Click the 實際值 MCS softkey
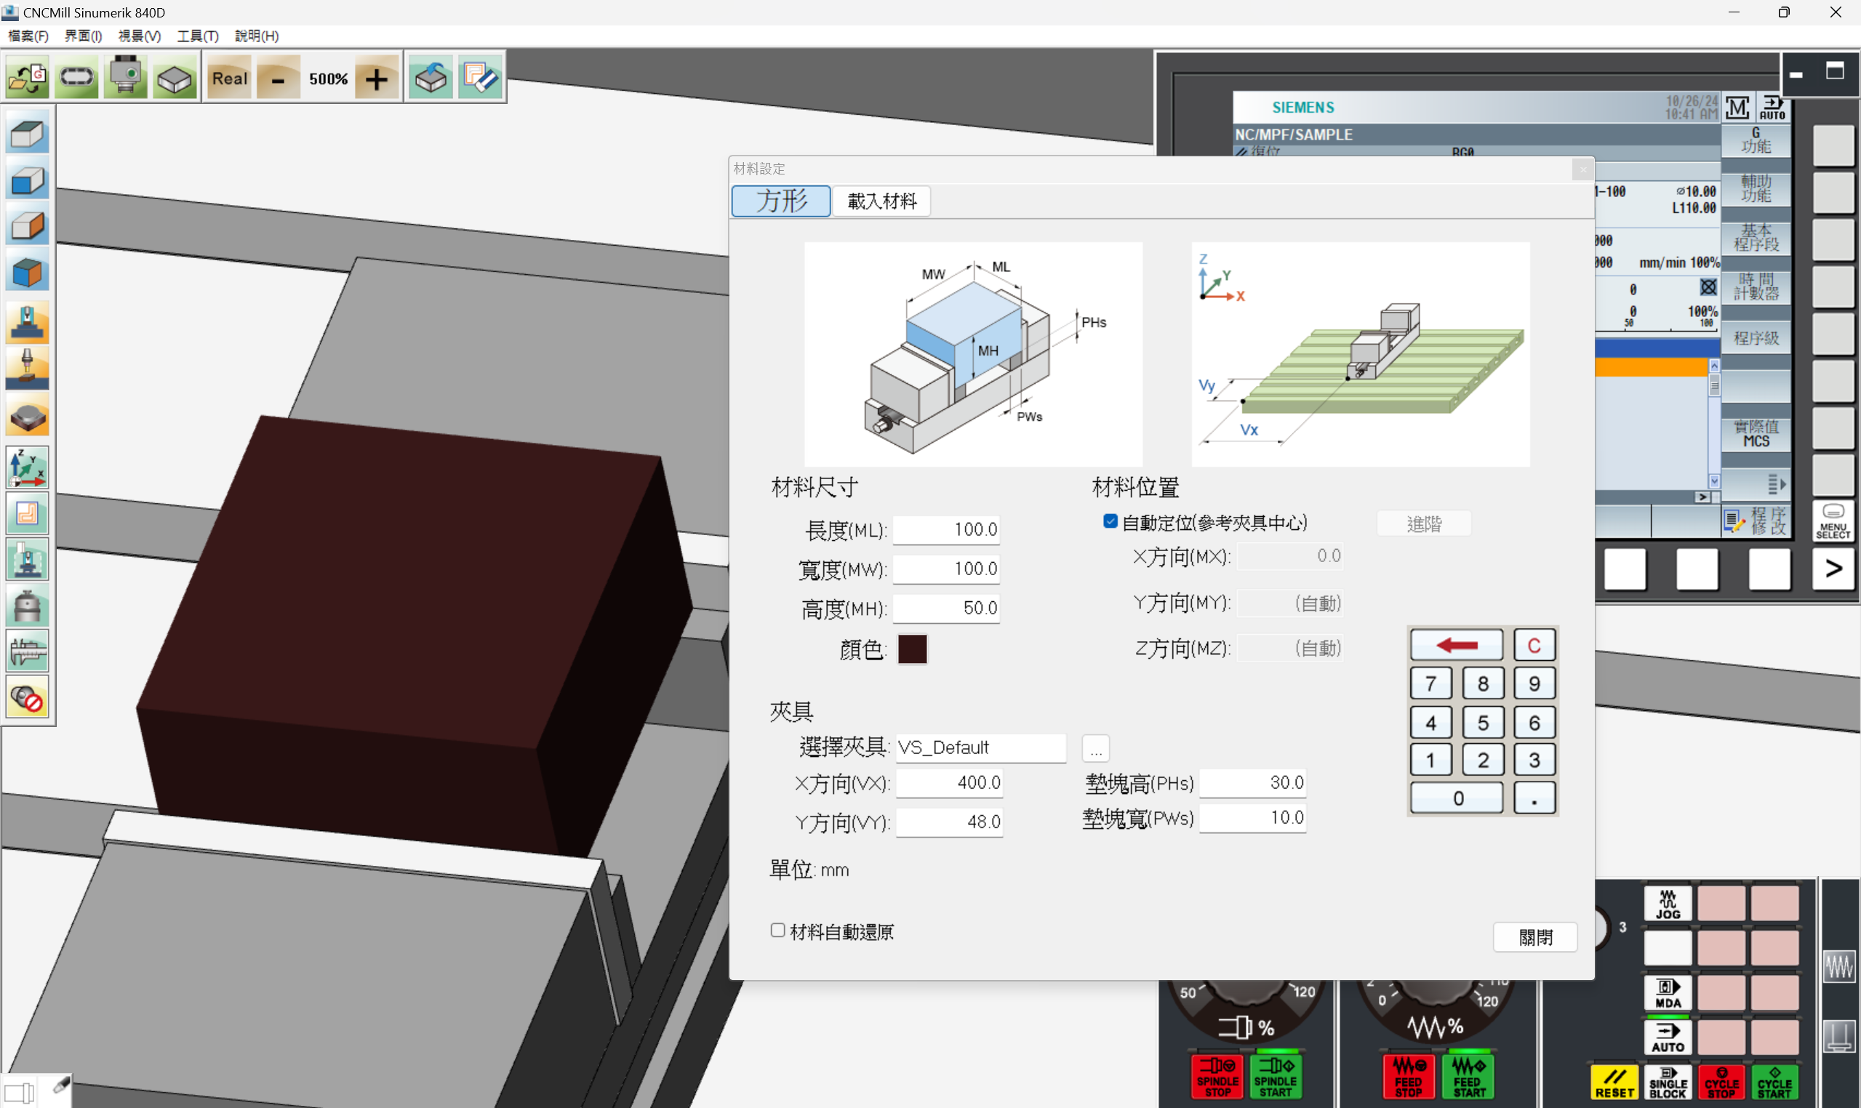Screen dimensions: 1861x1108 point(1756,434)
